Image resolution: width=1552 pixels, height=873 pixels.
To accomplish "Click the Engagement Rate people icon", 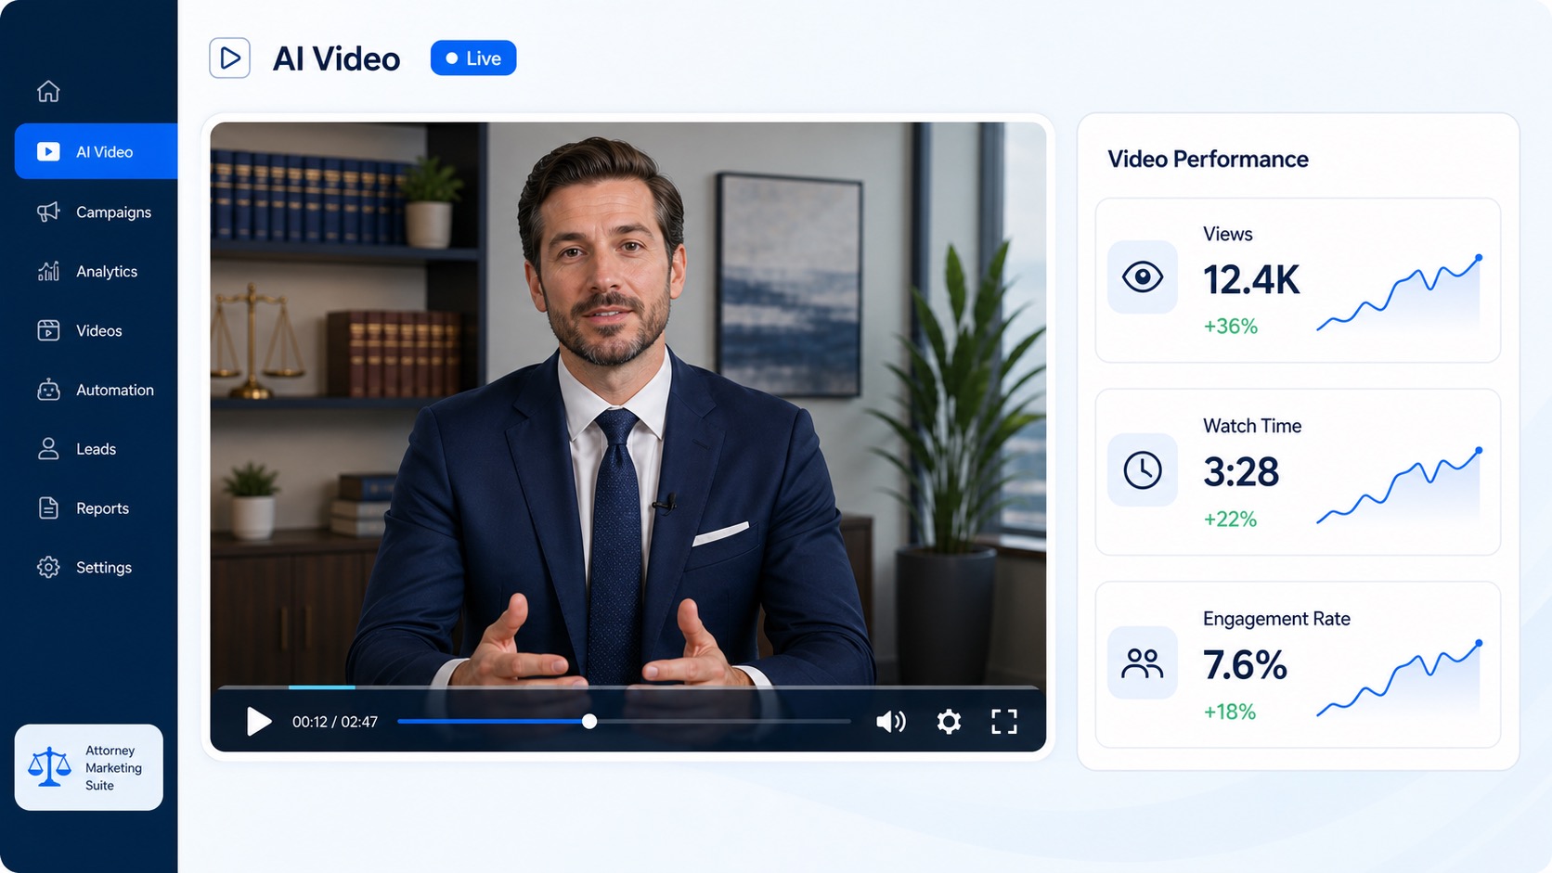I will [x=1143, y=662].
